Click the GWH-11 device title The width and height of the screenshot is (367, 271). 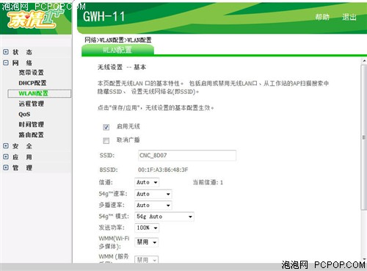tap(104, 17)
